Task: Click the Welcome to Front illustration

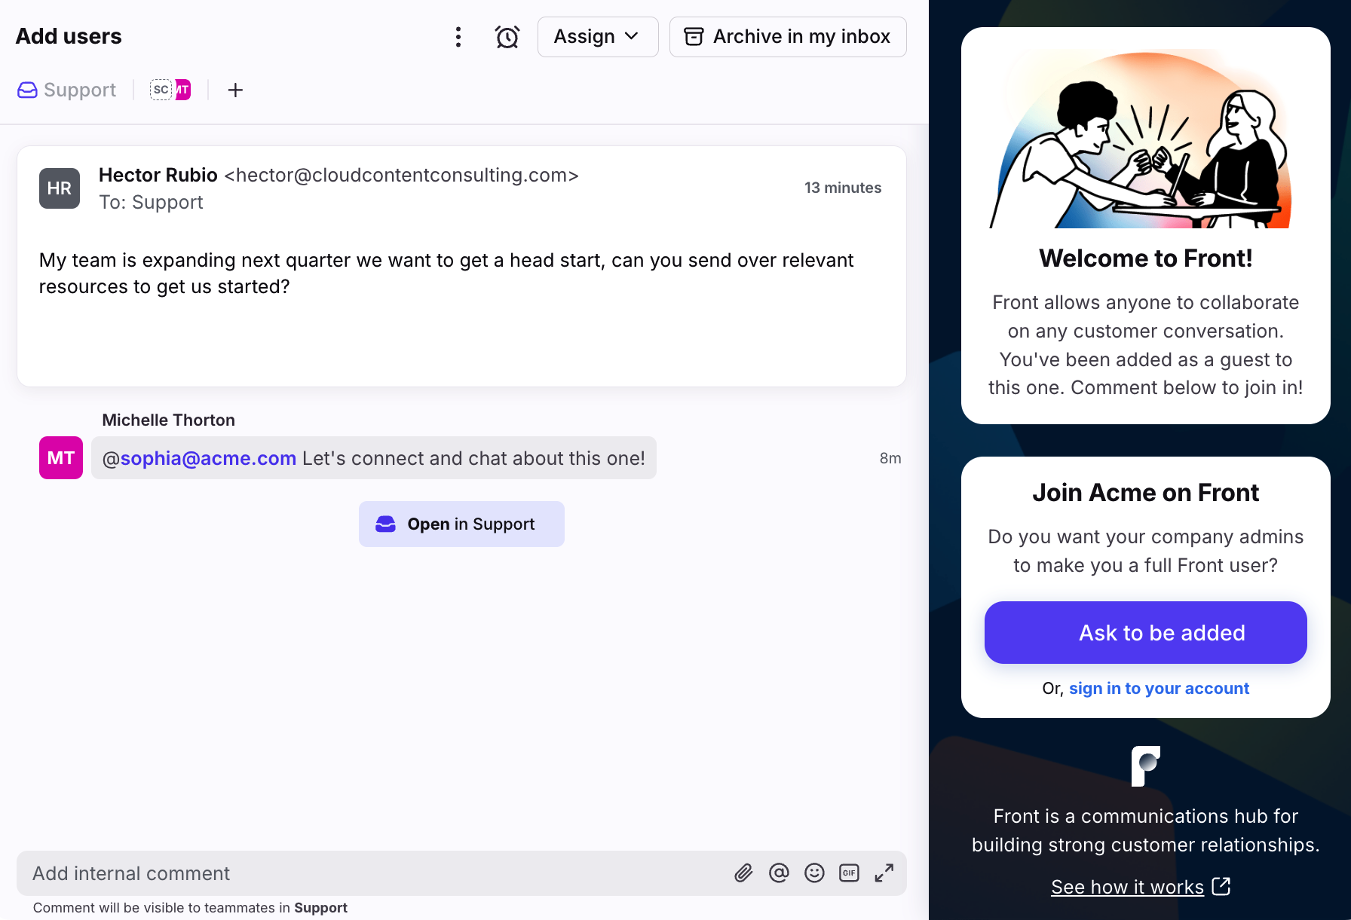Action: pos(1141,139)
